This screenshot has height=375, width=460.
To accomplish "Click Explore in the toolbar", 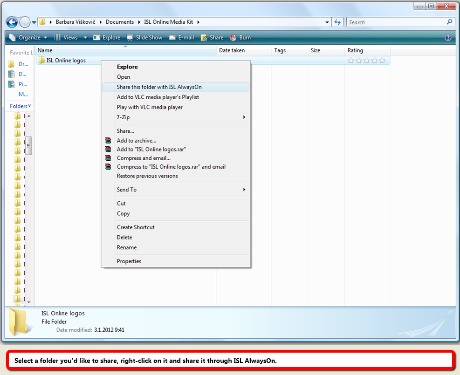I will [107, 38].
